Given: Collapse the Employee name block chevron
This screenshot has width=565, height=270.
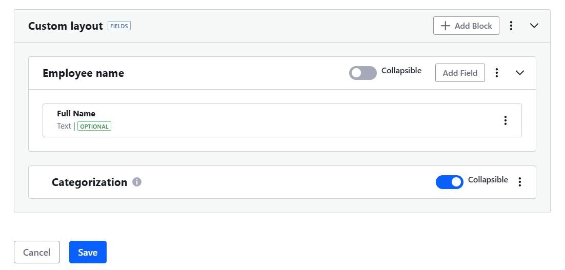Looking at the screenshot, I should pos(519,73).
